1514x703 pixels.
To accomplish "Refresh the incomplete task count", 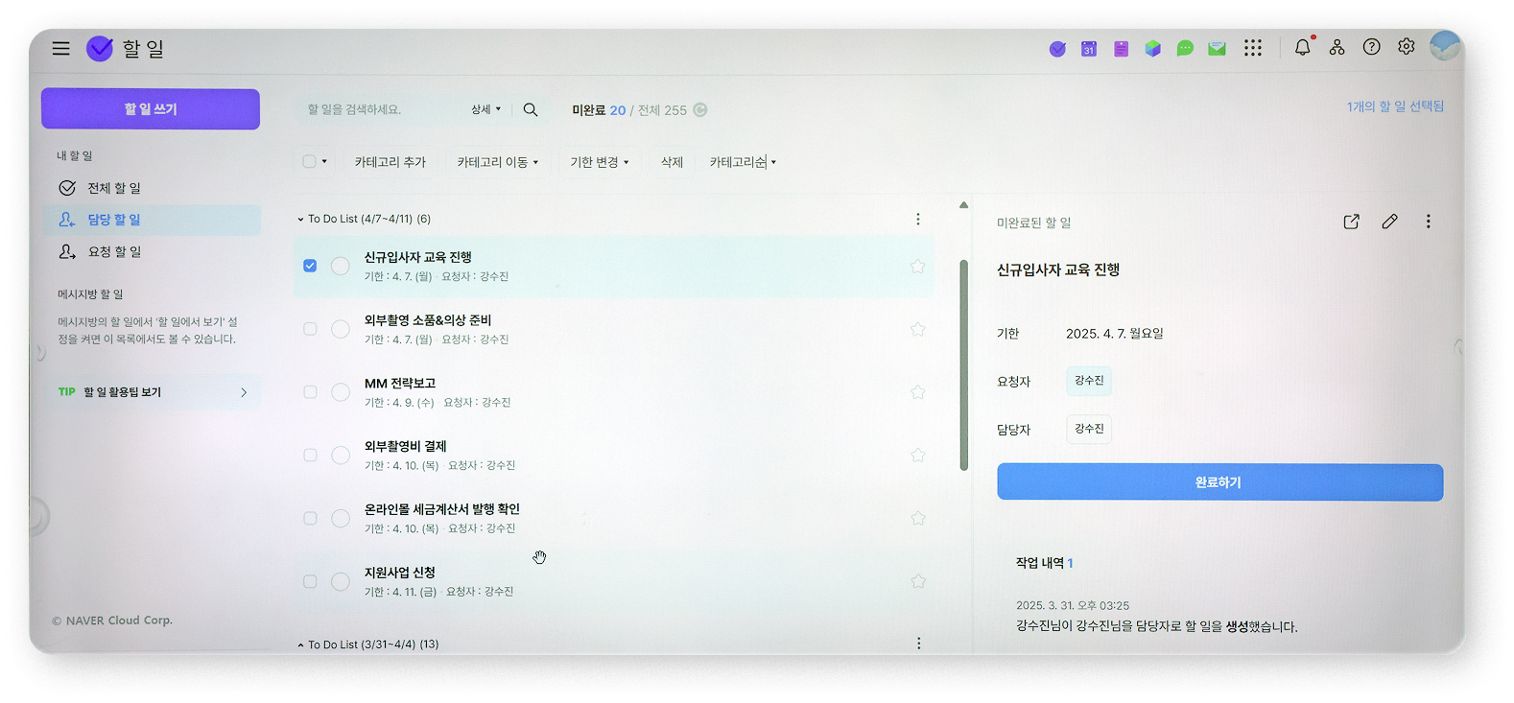I will click(700, 110).
